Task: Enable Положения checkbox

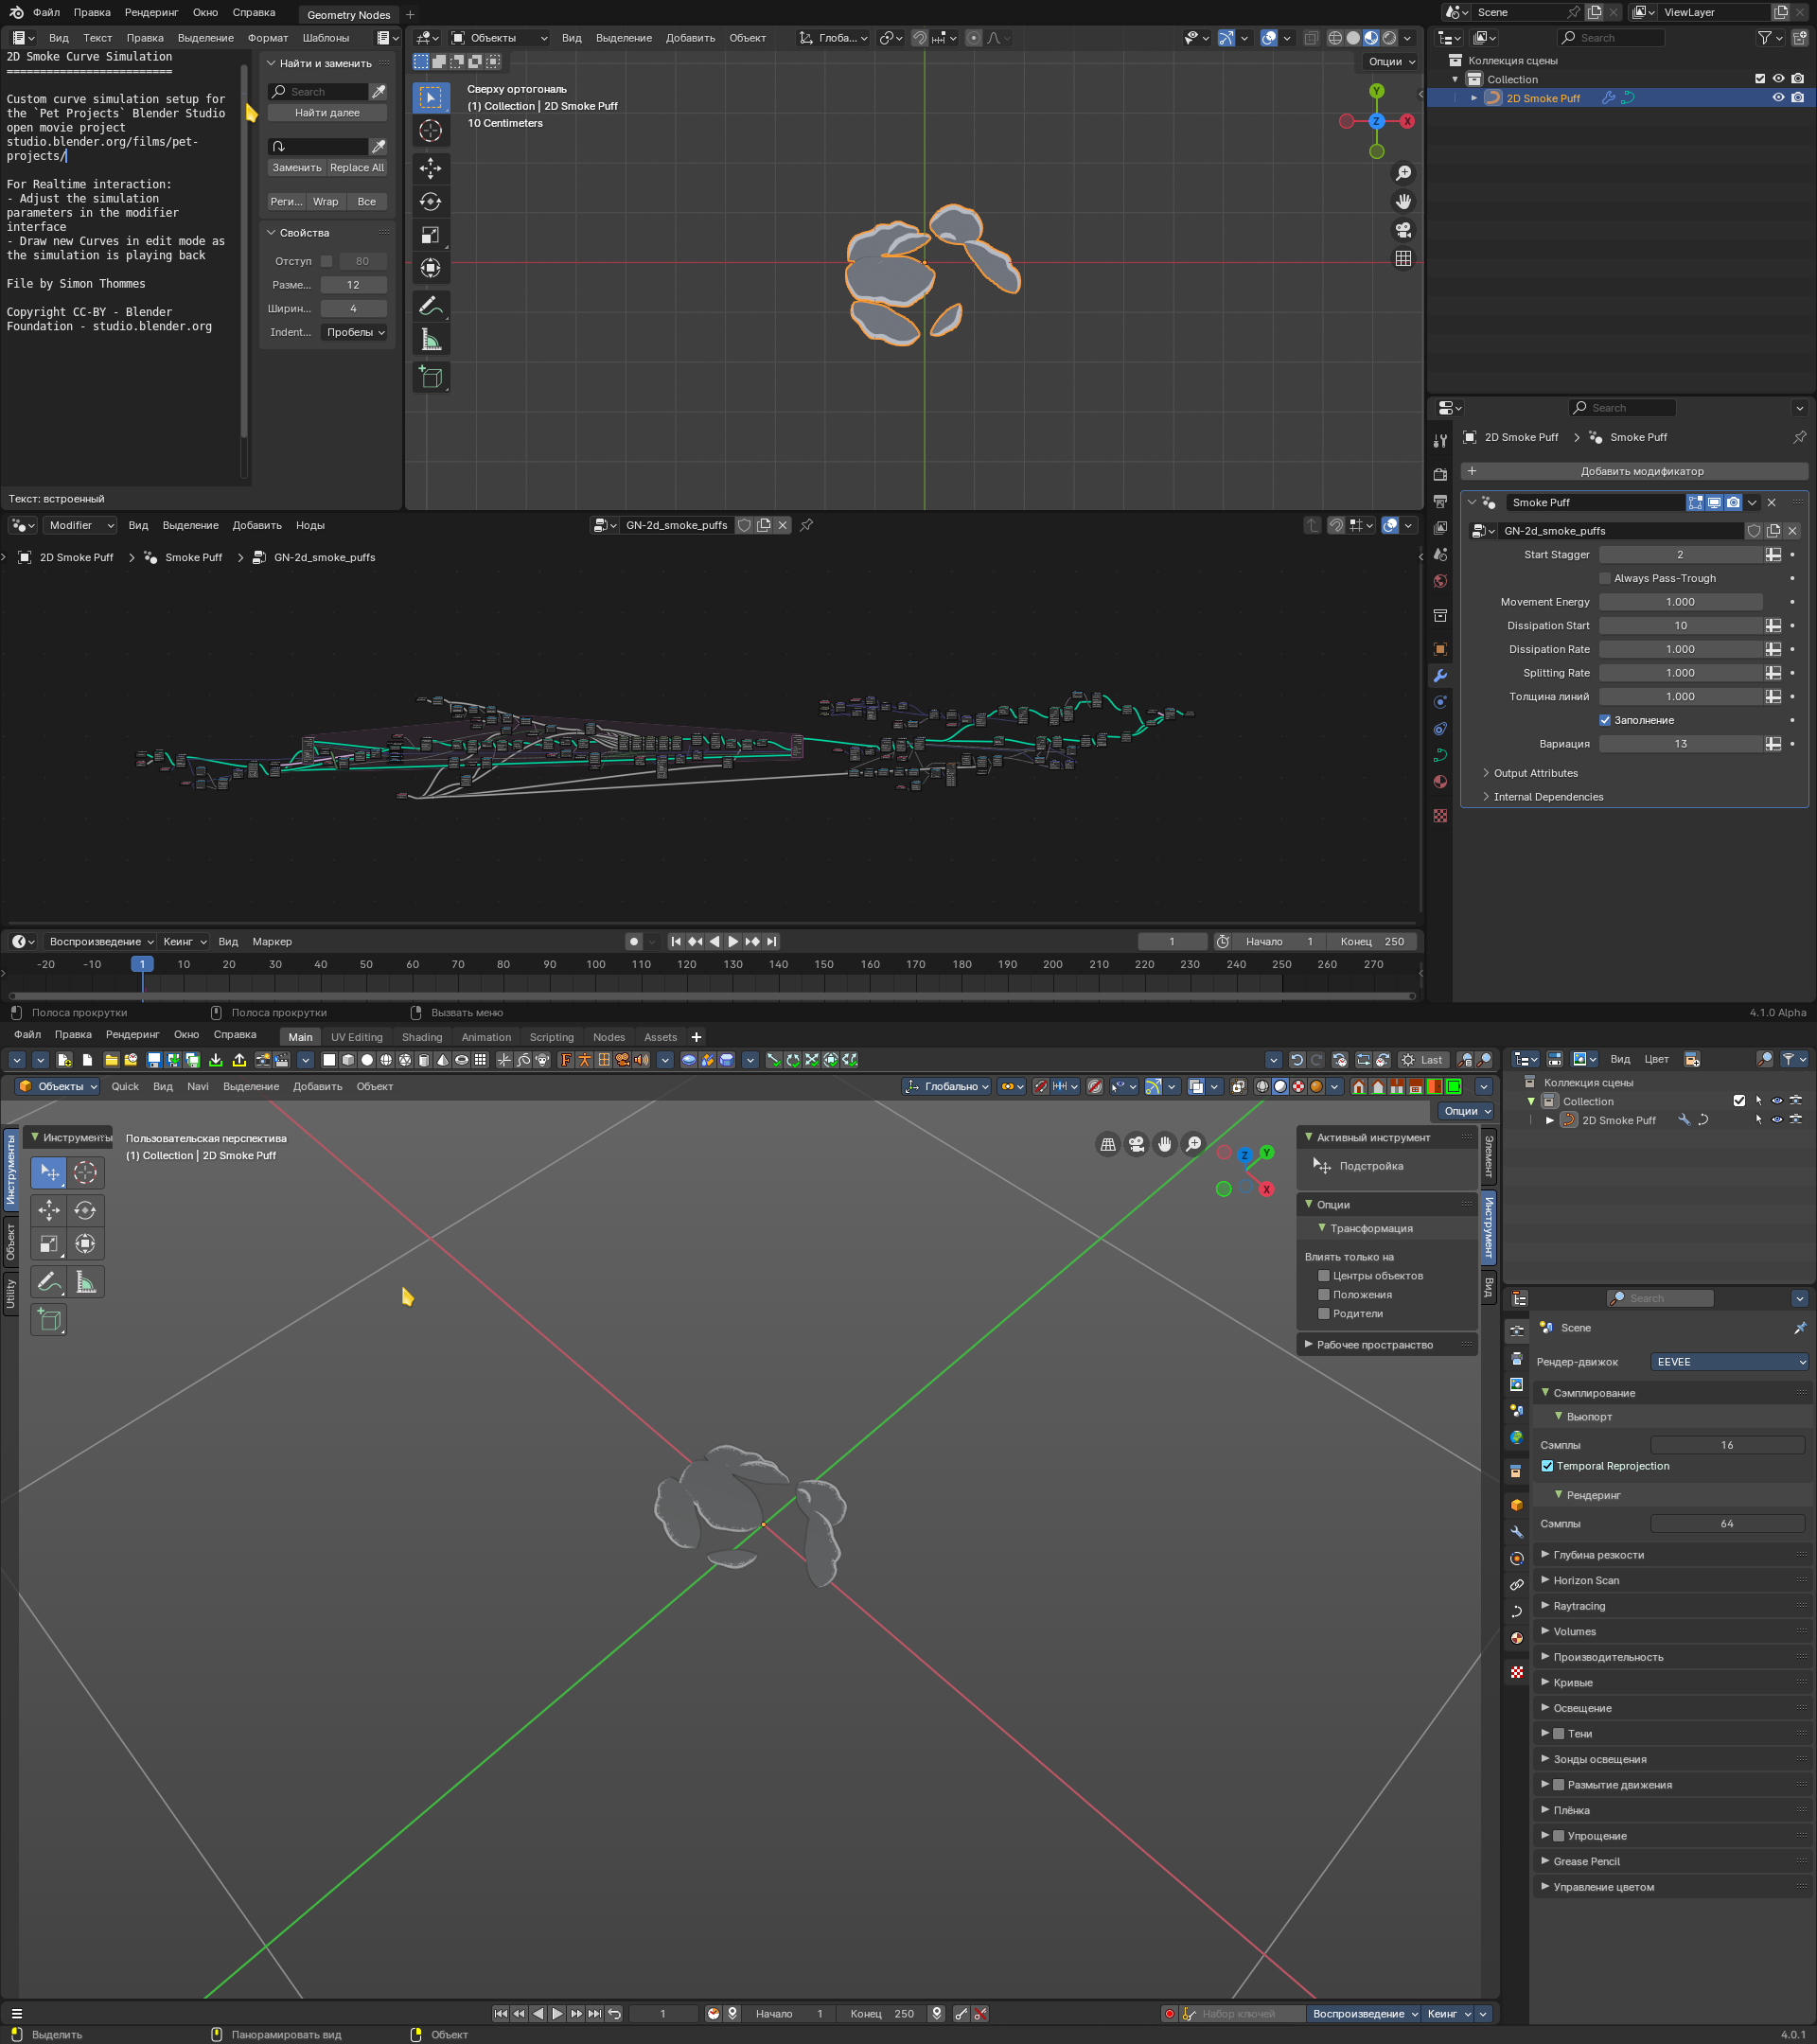Action: [1324, 1295]
